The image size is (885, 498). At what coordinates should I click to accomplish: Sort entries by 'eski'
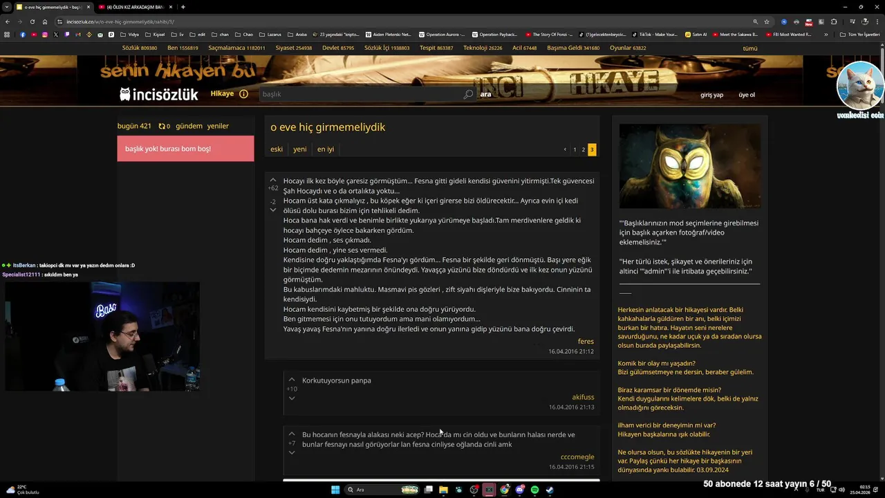point(277,149)
